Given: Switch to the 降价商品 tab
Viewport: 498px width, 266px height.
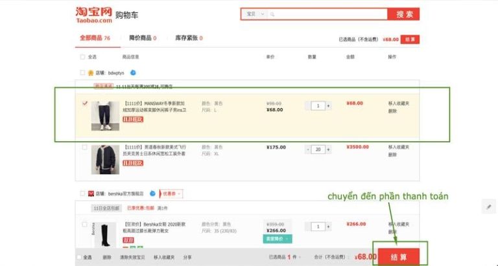Looking at the screenshot, I should click(142, 38).
